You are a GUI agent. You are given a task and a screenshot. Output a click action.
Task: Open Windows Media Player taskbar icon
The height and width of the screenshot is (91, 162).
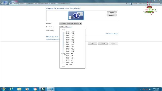[x=27, y=89]
